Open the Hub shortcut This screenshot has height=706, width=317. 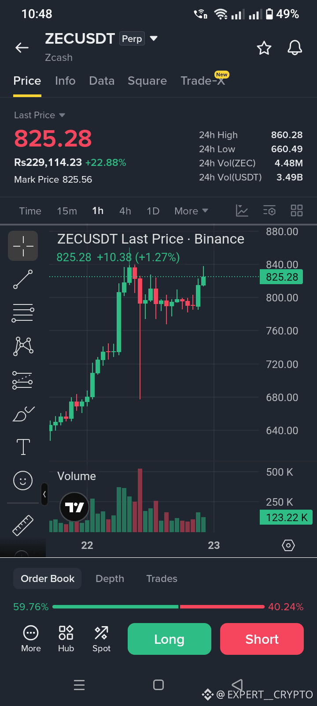(x=66, y=639)
